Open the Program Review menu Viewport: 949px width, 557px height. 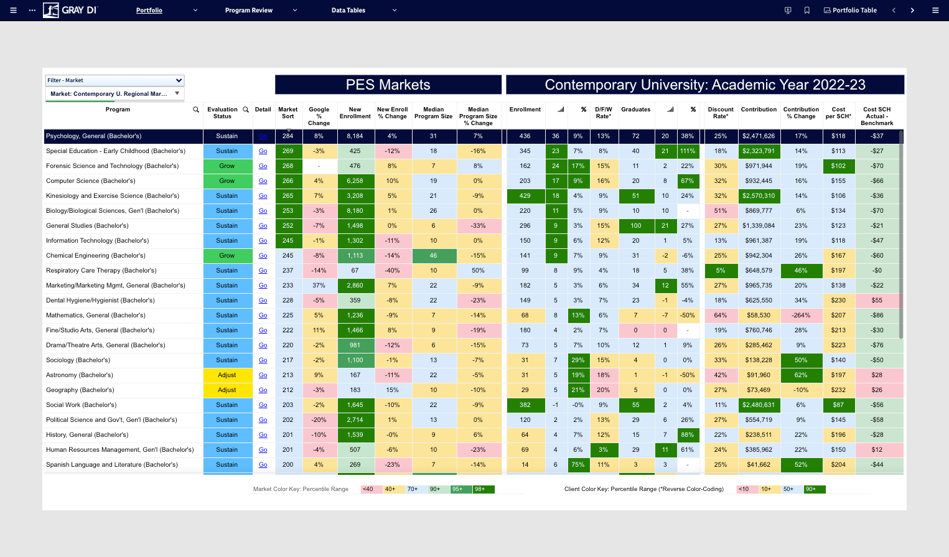point(249,11)
